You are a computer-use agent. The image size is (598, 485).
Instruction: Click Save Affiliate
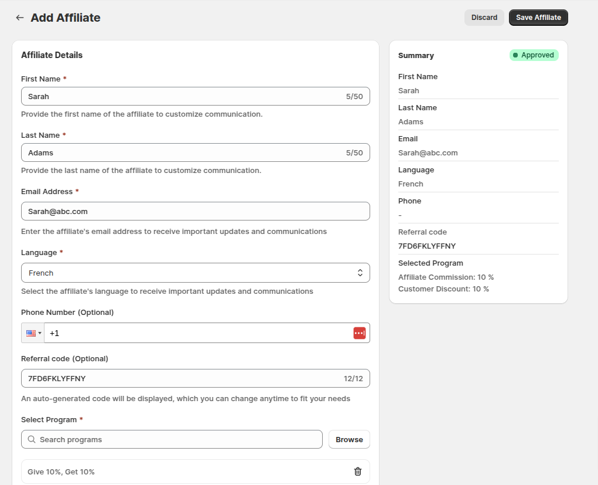538,17
